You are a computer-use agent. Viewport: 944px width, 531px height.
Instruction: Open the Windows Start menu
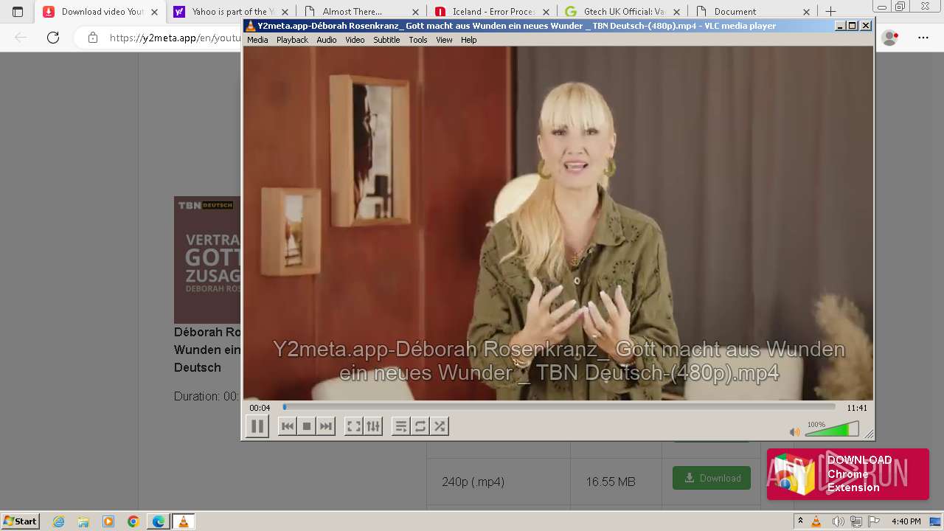(21, 521)
